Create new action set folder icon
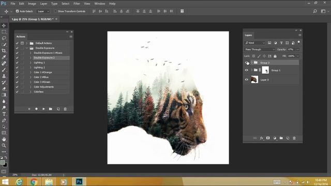This screenshot has height=186, width=331. (x=51, y=109)
